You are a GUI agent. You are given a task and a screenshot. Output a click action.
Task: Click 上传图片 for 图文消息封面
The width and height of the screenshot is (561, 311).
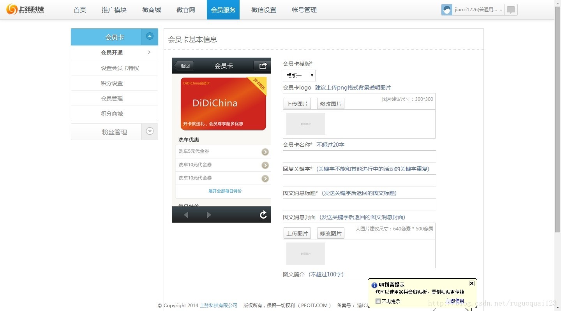point(297,233)
